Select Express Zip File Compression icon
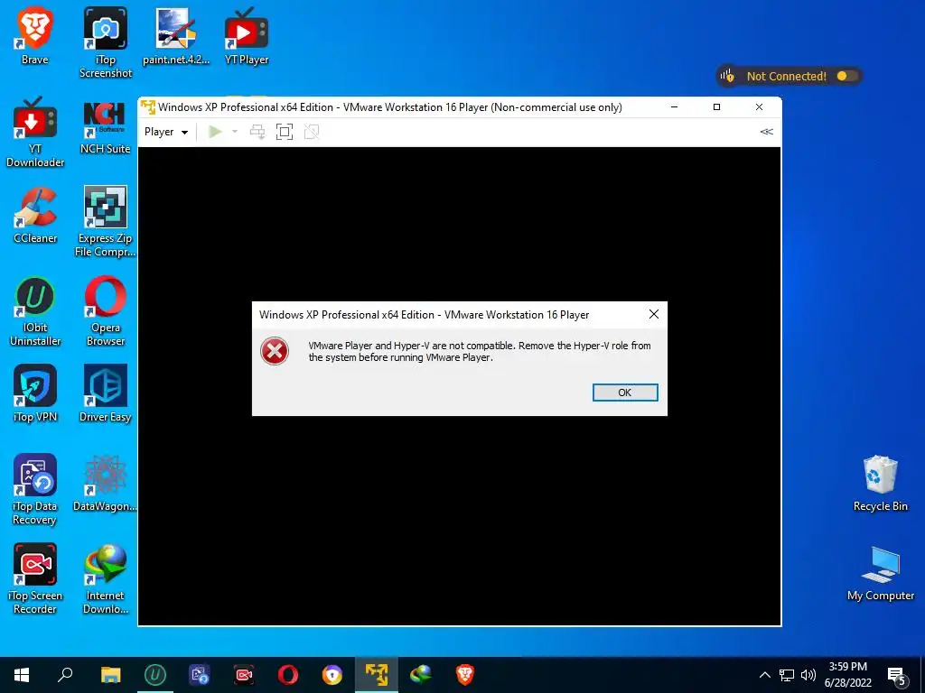 pyautogui.click(x=105, y=222)
